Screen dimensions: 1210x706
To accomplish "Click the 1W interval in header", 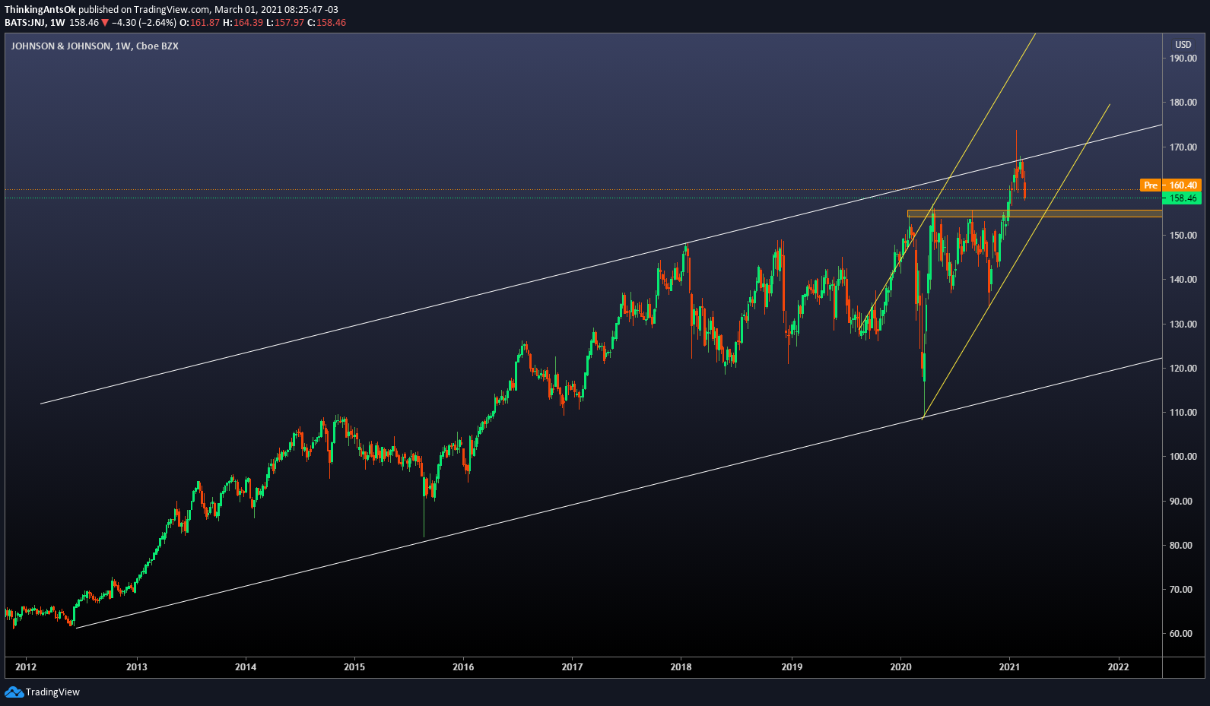I will click(57, 23).
